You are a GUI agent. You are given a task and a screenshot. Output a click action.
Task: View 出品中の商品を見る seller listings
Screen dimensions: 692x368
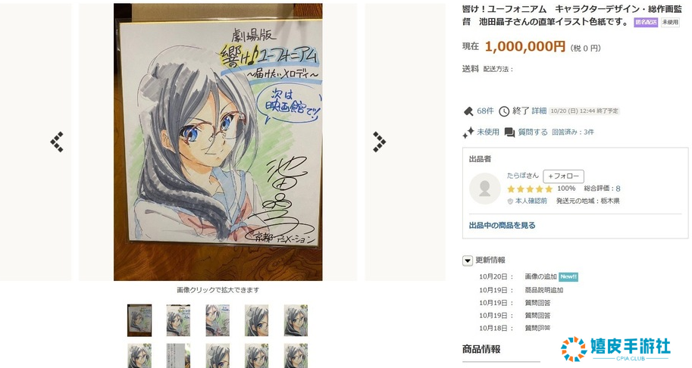pos(503,225)
